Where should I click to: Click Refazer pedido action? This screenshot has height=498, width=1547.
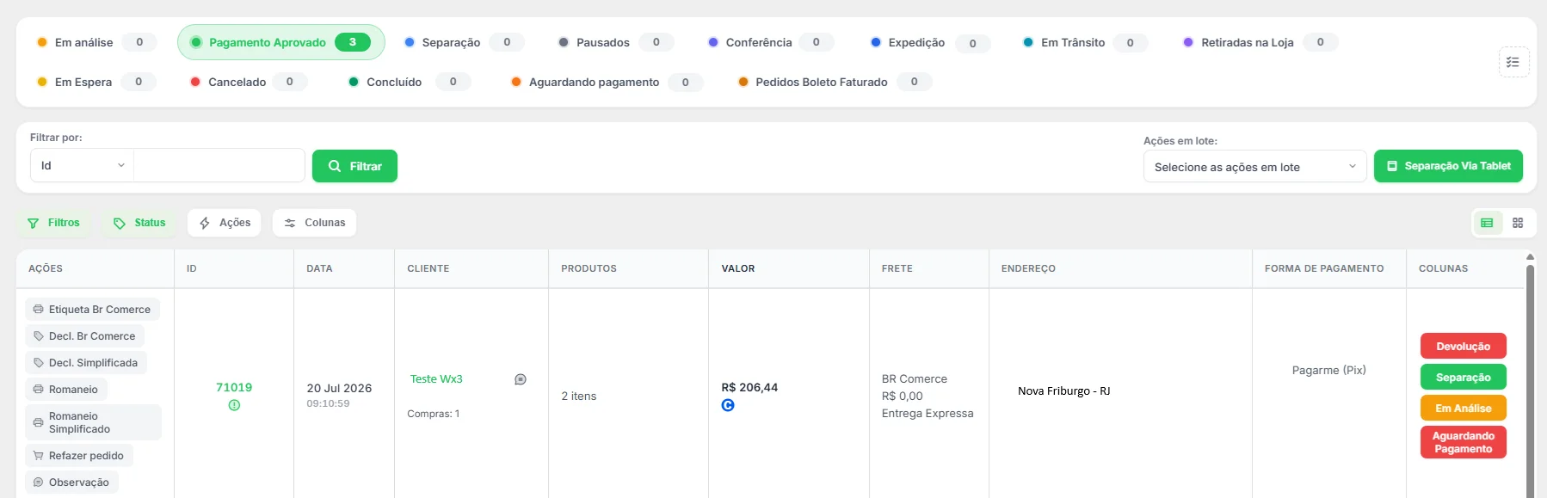[x=79, y=456]
